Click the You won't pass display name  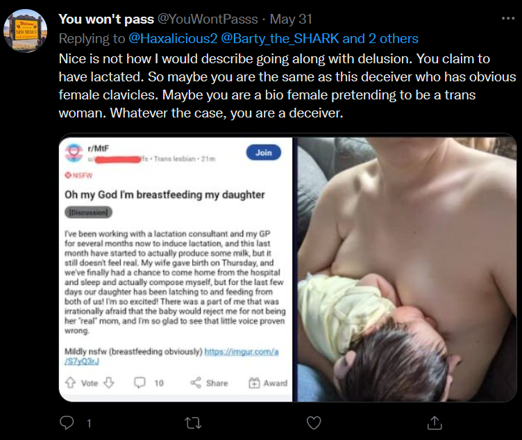(x=106, y=19)
